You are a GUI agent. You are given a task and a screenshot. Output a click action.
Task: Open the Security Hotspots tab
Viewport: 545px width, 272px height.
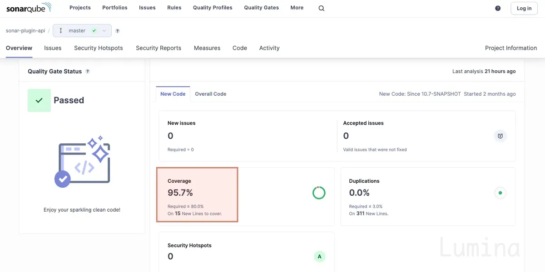(99, 48)
